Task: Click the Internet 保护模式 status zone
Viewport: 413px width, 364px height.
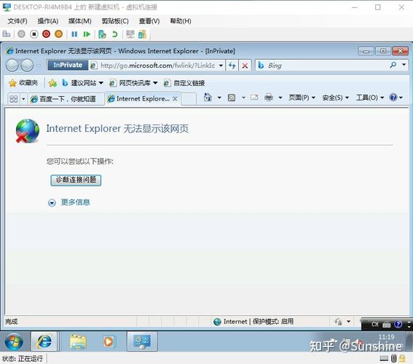Action: 253,321
